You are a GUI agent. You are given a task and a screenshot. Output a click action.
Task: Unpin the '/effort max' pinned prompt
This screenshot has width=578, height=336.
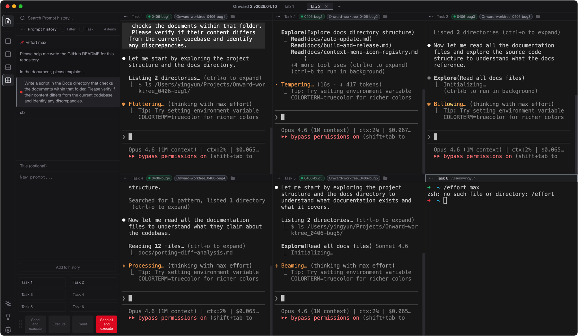[22, 42]
